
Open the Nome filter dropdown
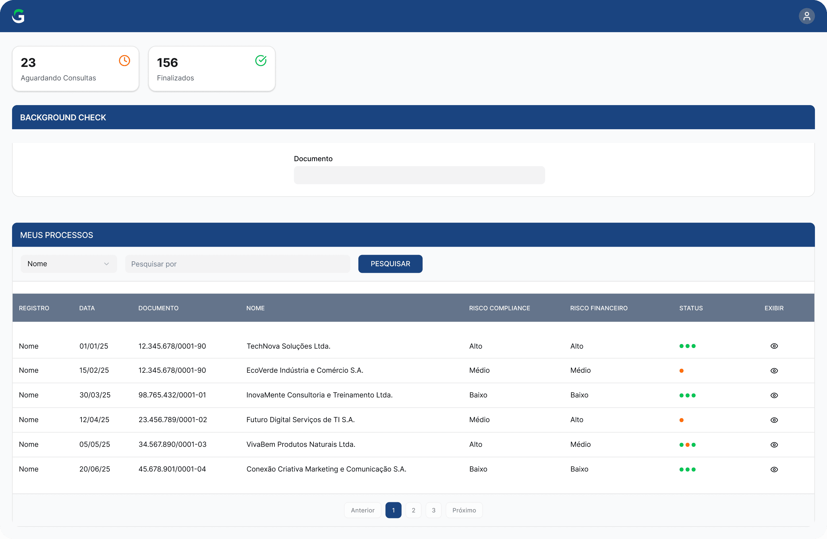coord(69,264)
